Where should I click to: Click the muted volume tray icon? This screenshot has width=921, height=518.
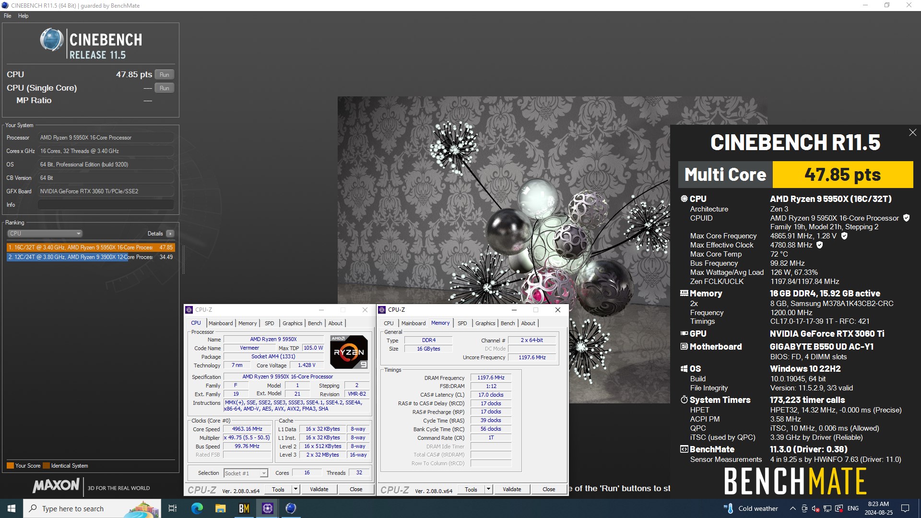815,508
